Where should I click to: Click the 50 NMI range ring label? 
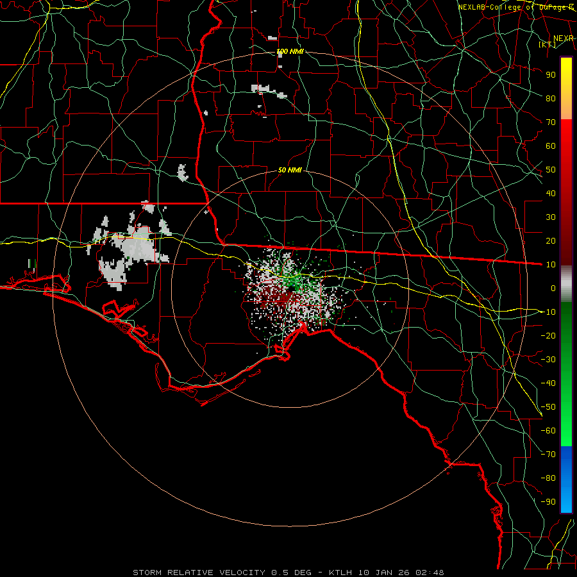click(290, 170)
